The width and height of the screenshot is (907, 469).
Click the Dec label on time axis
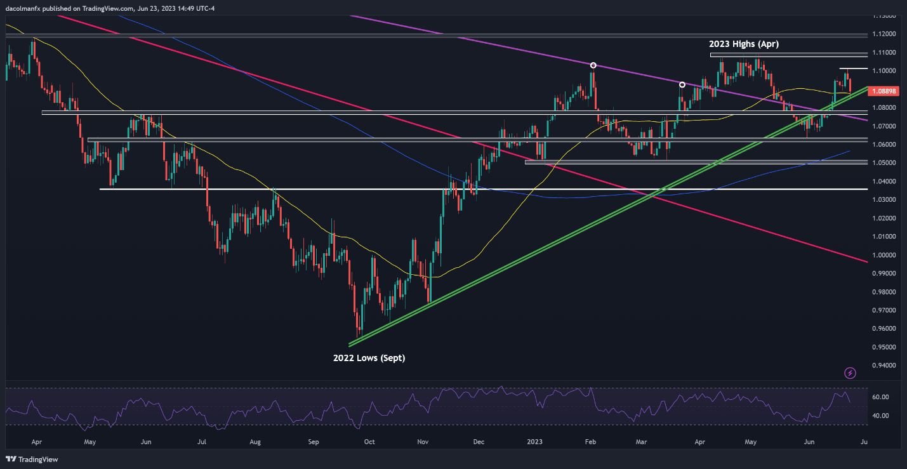point(479,441)
